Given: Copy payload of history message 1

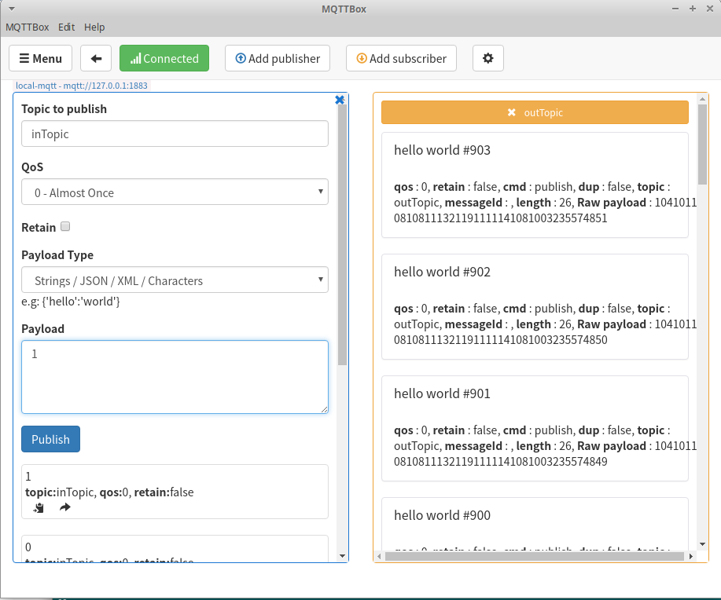Looking at the screenshot, I should tap(39, 507).
